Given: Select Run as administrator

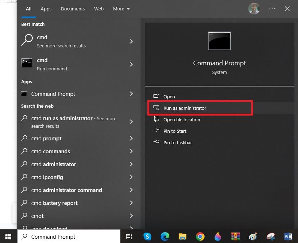Looking at the screenshot, I should (185, 108).
